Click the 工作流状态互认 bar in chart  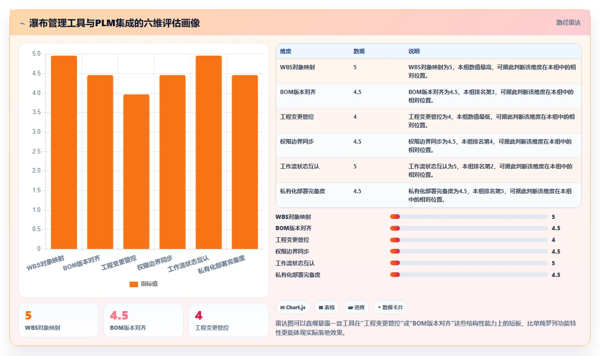pyautogui.click(x=209, y=152)
